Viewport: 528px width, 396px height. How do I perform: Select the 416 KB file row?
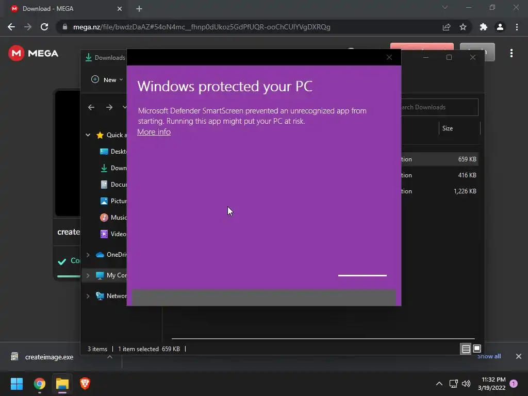439,175
